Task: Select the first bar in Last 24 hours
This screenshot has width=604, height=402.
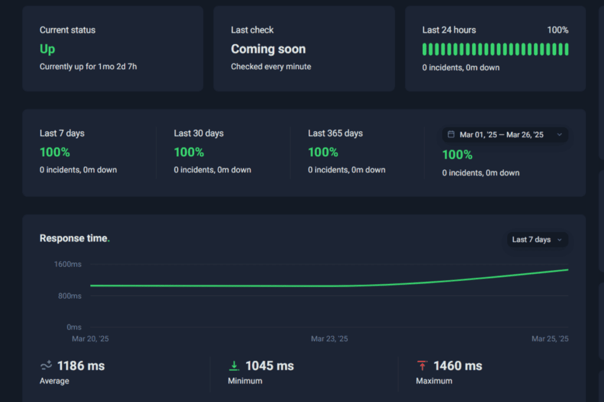Action: [425, 49]
